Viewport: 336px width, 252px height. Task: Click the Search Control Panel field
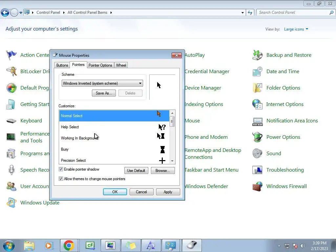pyautogui.click(x=293, y=13)
